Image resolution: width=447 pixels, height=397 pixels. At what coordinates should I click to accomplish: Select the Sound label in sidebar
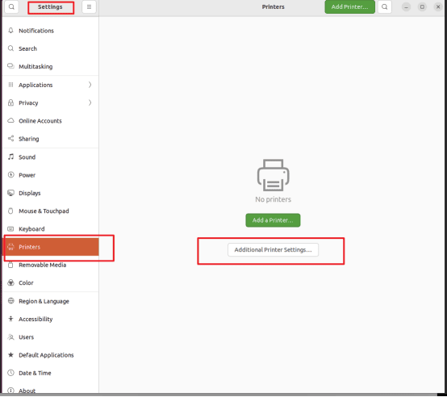pyautogui.click(x=27, y=157)
